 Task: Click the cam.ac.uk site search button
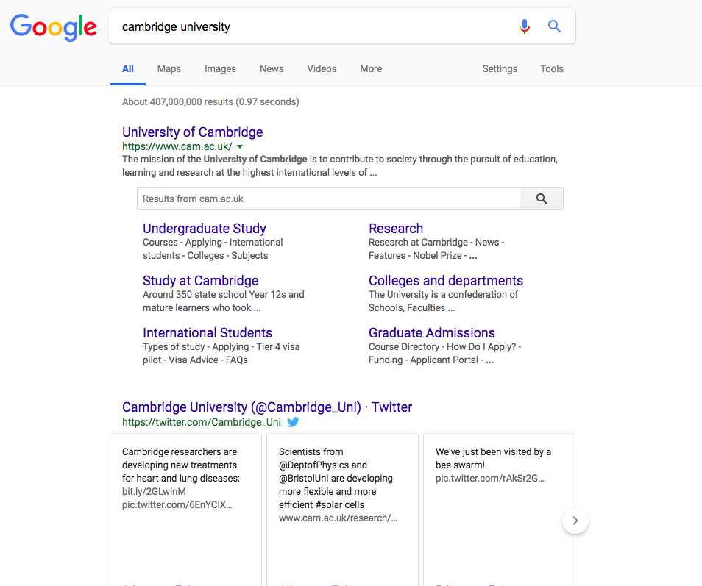(x=542, y=199)
